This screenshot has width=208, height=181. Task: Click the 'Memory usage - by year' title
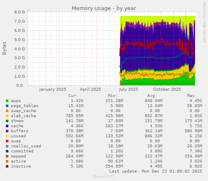point(104,8)
